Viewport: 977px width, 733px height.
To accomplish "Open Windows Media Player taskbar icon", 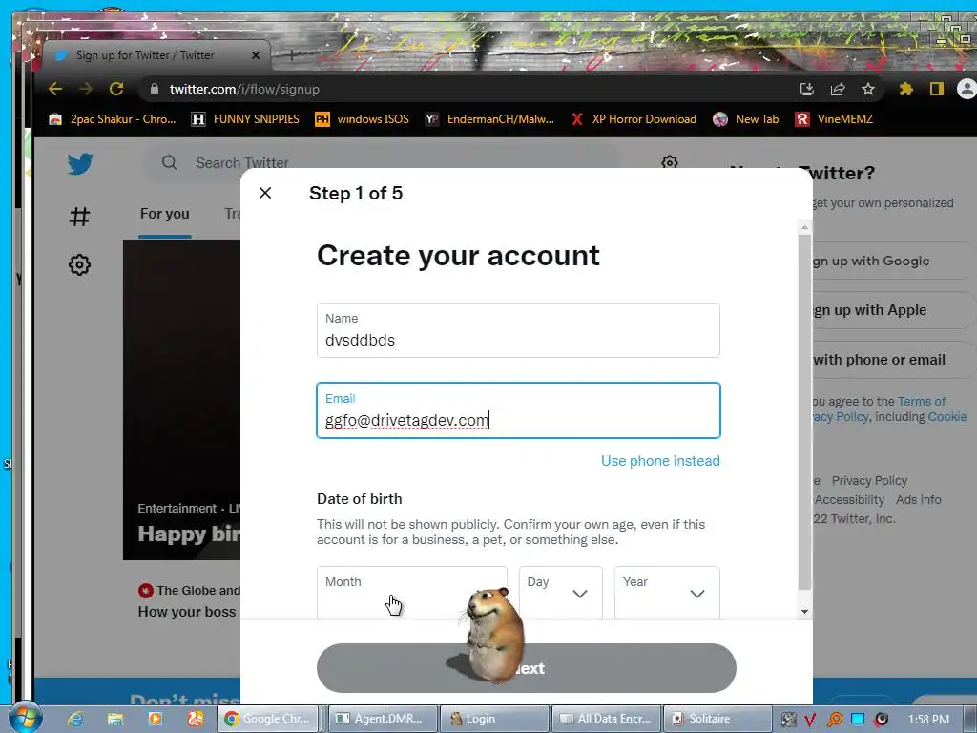I will tap(155, 719).
